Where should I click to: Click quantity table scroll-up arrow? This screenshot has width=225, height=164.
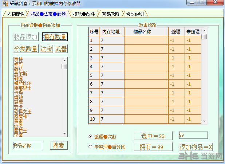(204, 31)
